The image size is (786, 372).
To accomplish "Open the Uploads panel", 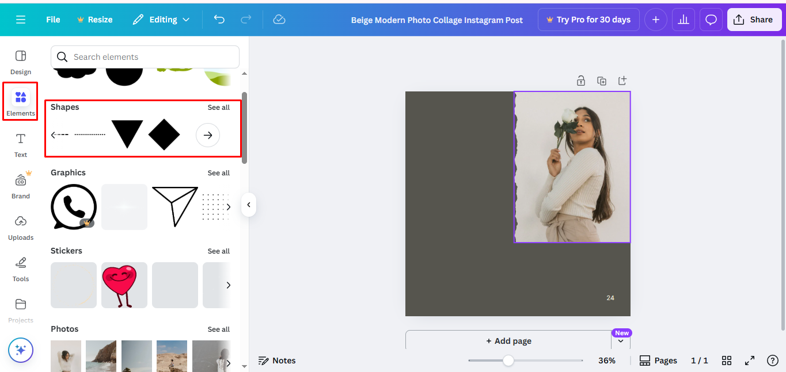I will pyautogui.click(x=20, y=228).
